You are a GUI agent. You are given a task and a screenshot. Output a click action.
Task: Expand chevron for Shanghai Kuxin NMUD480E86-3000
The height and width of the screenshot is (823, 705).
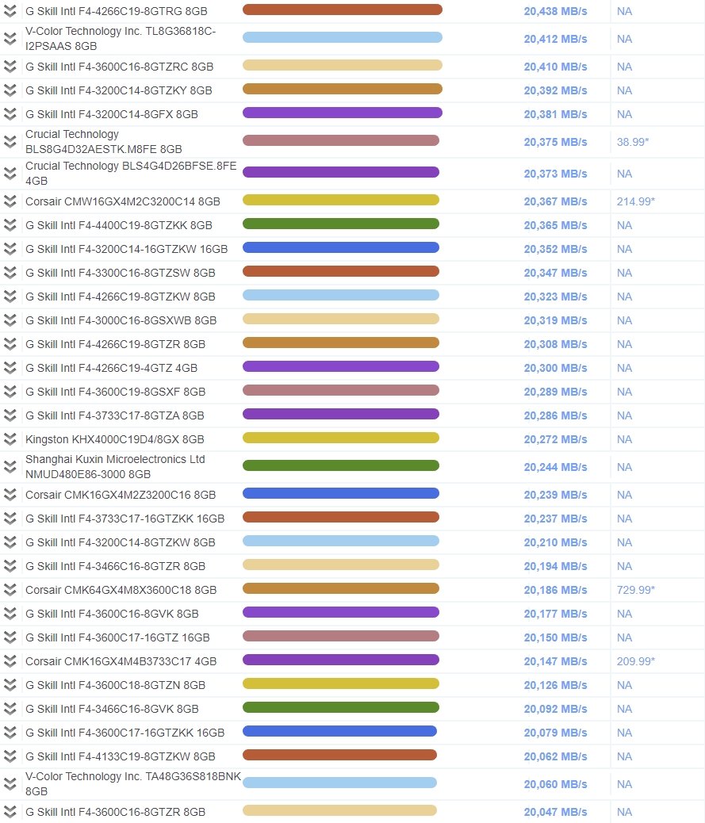tap(10, 467)
